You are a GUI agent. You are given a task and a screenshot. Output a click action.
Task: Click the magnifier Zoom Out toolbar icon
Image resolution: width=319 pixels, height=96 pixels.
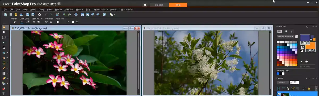(93, 15)
